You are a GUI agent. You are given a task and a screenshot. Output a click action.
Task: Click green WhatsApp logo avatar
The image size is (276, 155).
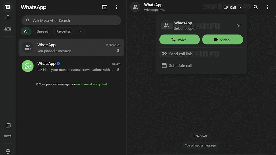(x=28, y=66)
